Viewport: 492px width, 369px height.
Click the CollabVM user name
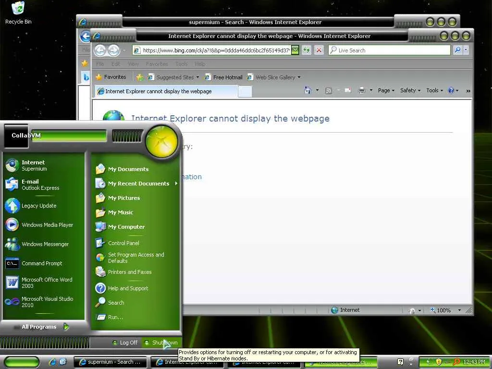[26, 135]
